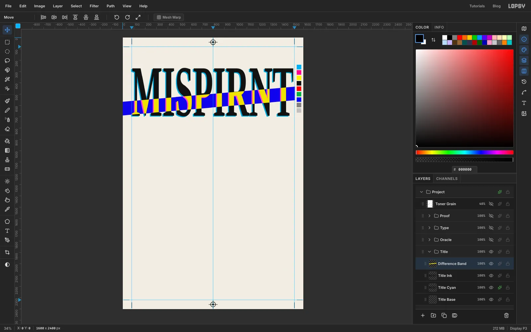The image size is (531, 332).
Task: Show the hidden Type group
Action: click(491, 228)
